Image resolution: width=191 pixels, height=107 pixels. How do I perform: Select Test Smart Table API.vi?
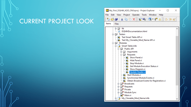click(132, 37)
